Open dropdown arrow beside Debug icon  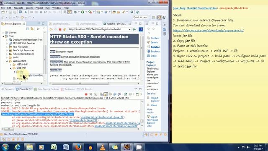click(x=79, y=12)
